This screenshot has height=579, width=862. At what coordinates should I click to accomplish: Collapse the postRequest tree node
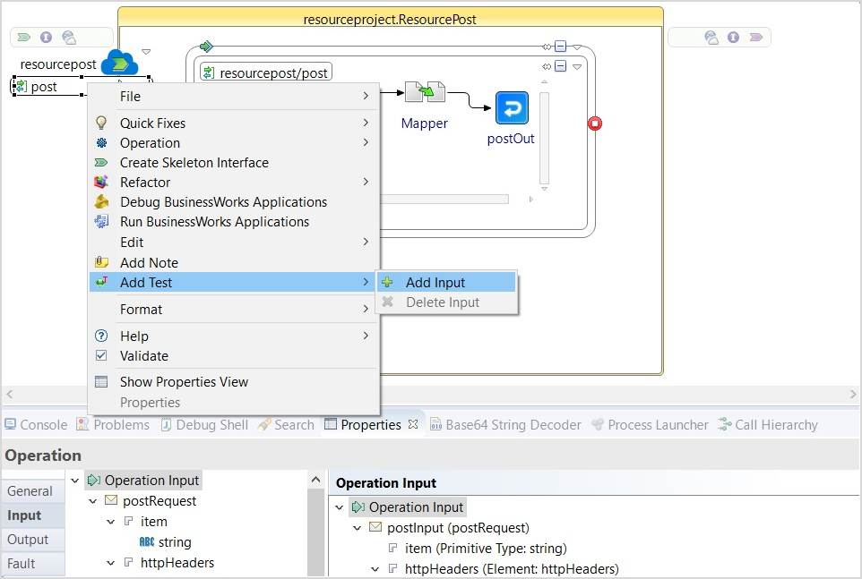[93, 501]
